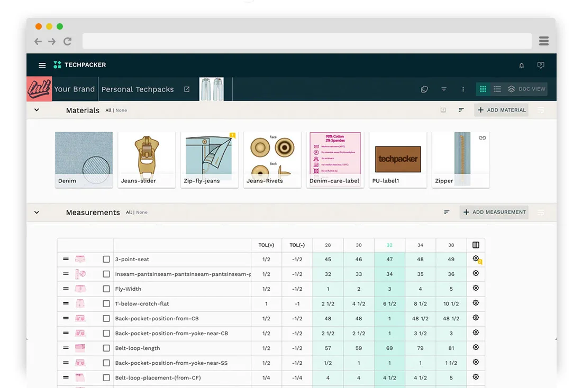The width and height of the screenshot is (582, 388).
Task: Select the Belt-loop-length row checkbox
Action: tap(106, 348)
